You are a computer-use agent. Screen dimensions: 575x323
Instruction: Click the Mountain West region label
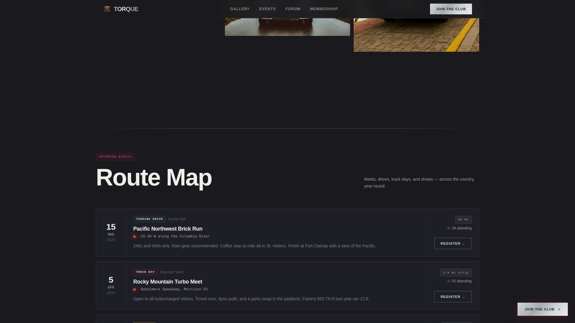click(x=172, y=272)
